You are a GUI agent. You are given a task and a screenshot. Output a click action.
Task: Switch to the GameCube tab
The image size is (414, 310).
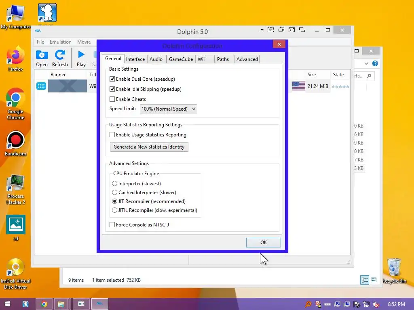pyautogui.click(x=181, y=59)
